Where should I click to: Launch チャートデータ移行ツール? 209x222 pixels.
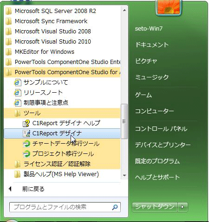pos(62,144)
